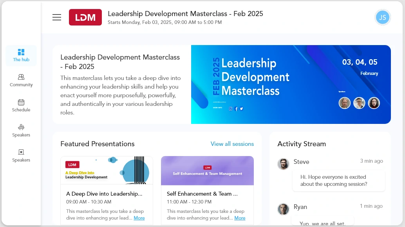The width and height of the screenshot is (405, 227).
Task: Click Steve's message about upcoming session
Action: click(x=339, y=180)
